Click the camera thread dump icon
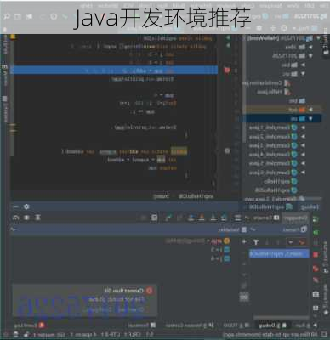330x340 pixels. 316,294
